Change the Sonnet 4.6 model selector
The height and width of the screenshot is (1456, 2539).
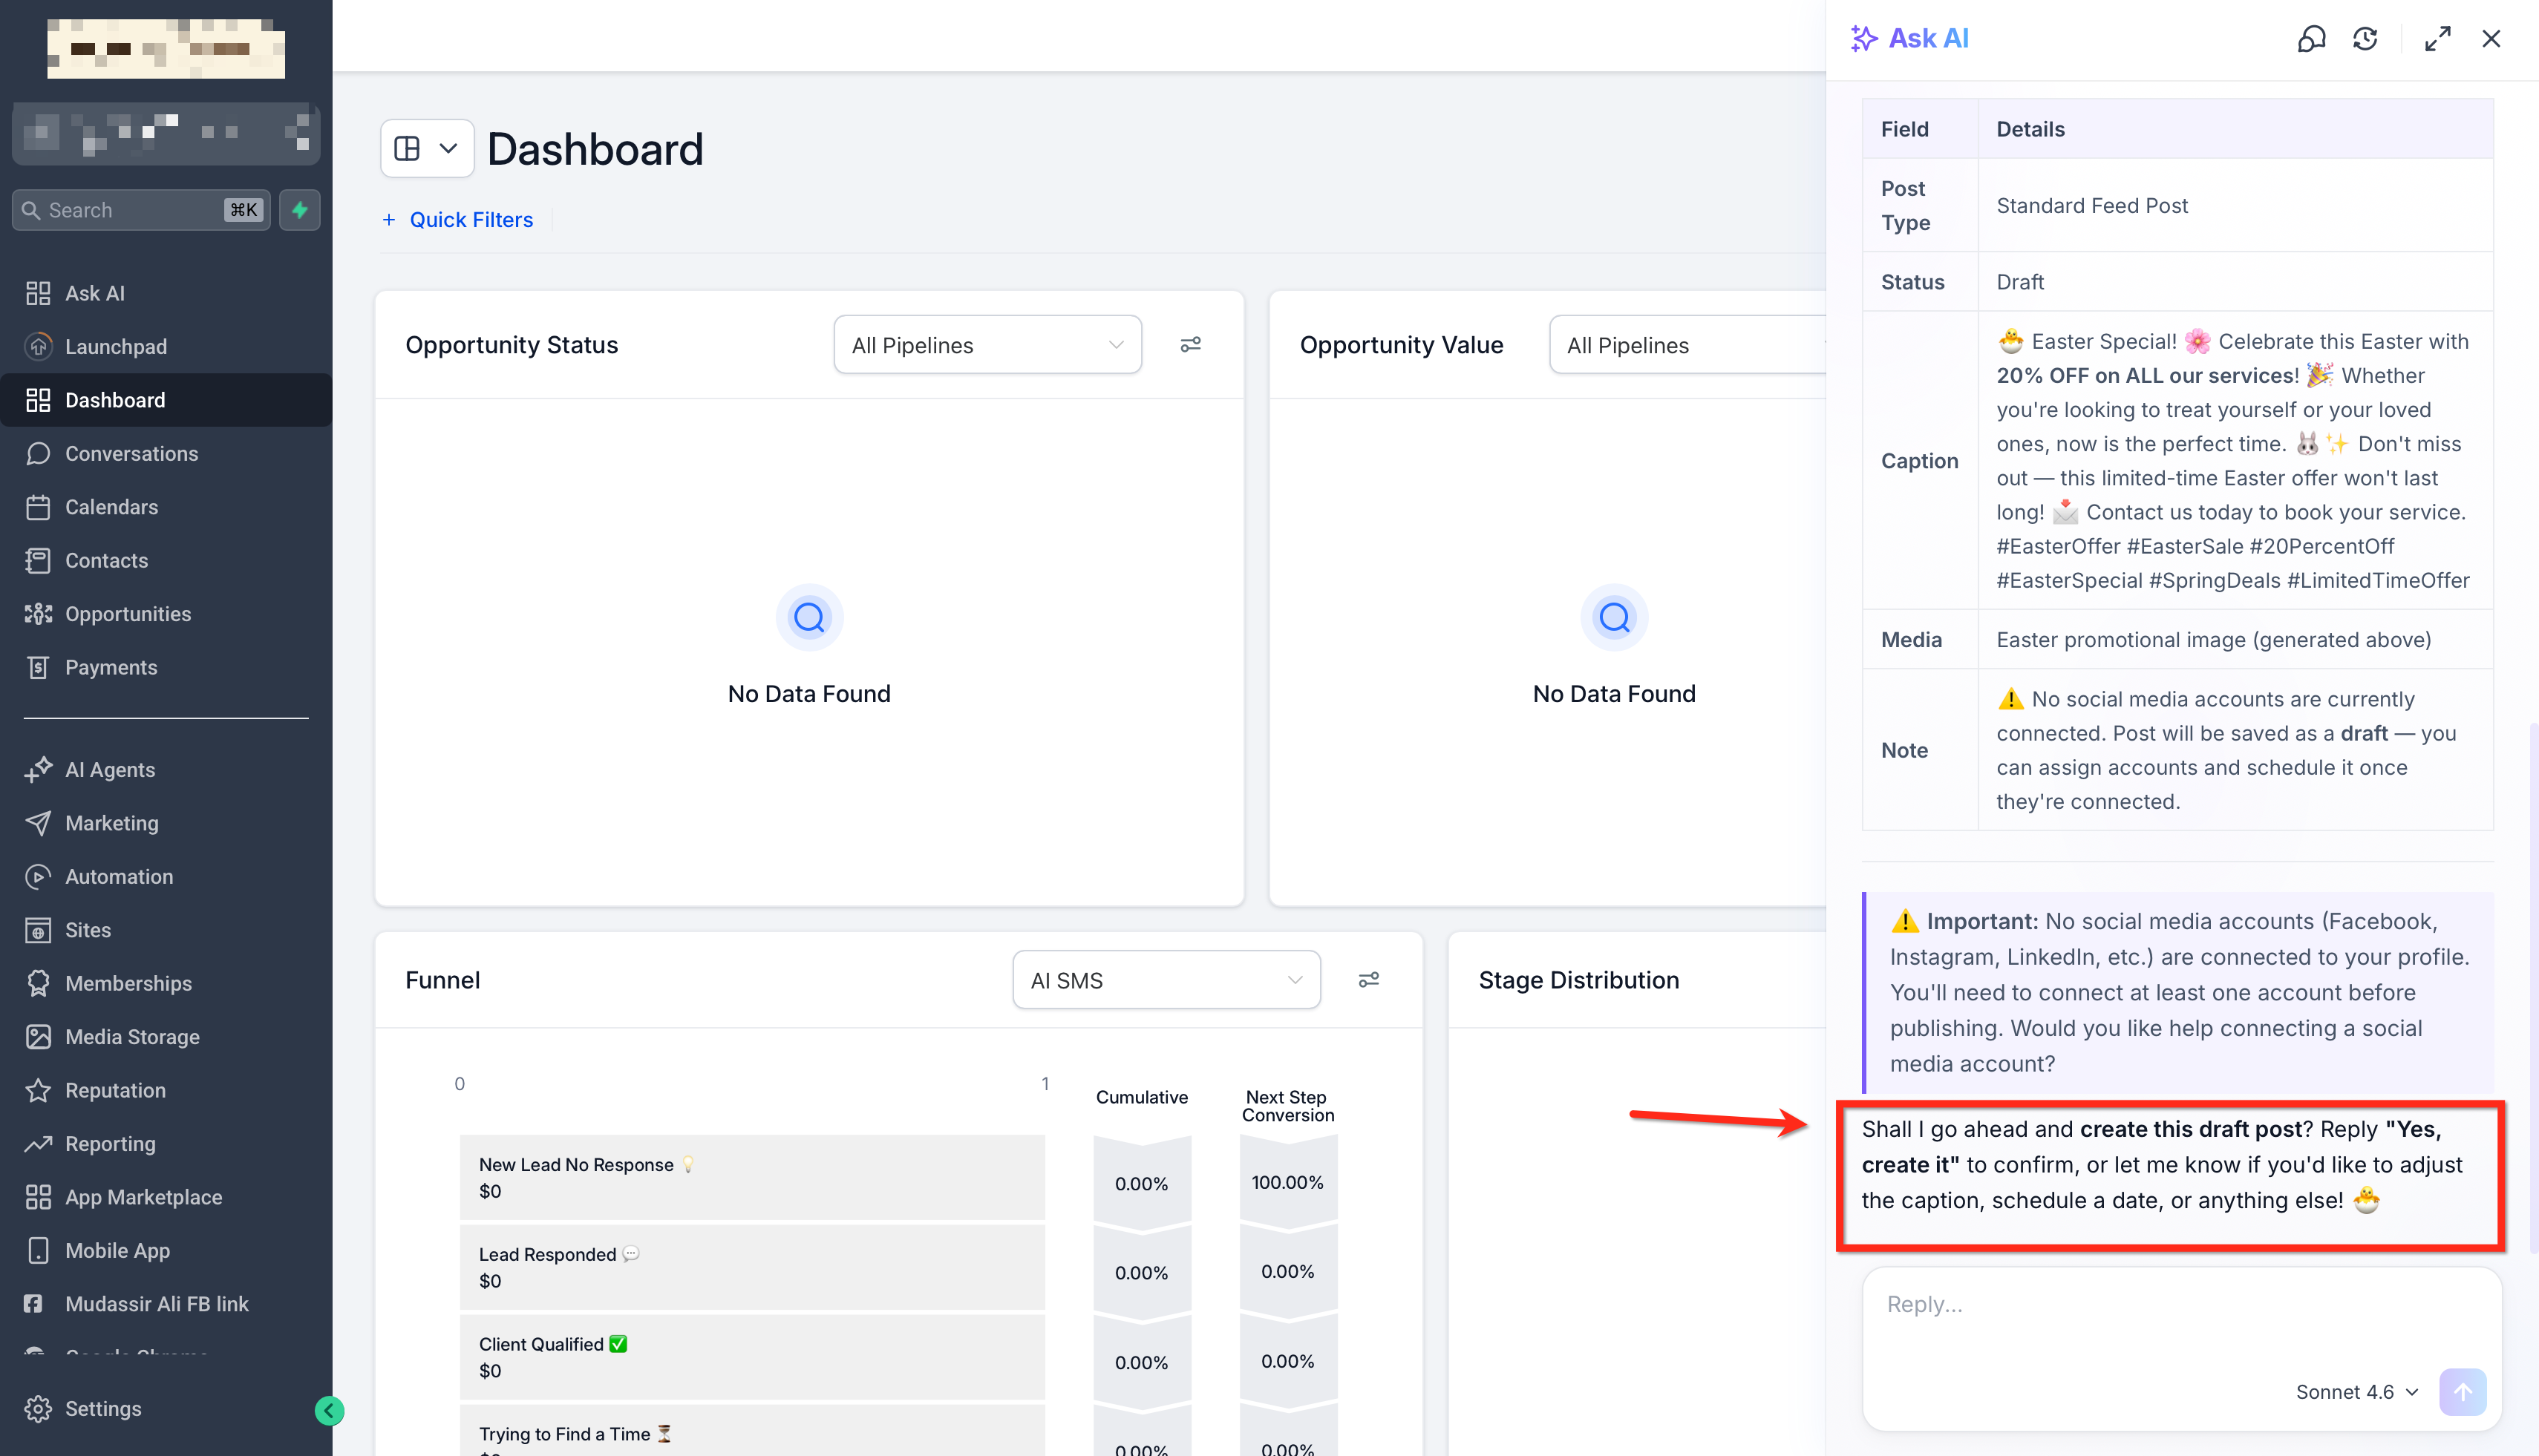(x=2357, y=1392)
